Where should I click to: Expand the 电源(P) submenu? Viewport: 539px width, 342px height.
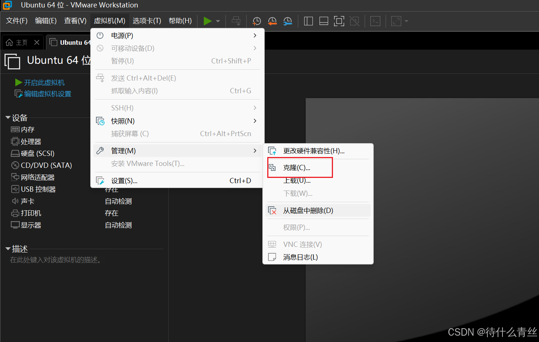pyautogui.click(x=177, y=35)
